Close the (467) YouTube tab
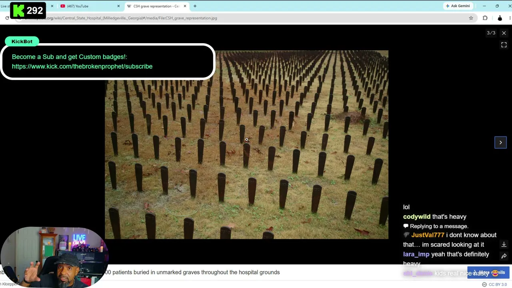 [x=118, y=6]
